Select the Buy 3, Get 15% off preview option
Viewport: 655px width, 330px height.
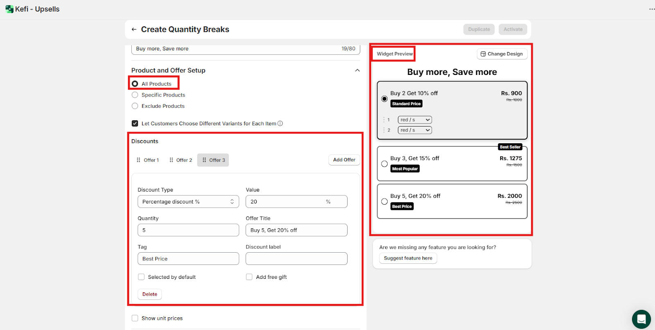pos(384,164)
